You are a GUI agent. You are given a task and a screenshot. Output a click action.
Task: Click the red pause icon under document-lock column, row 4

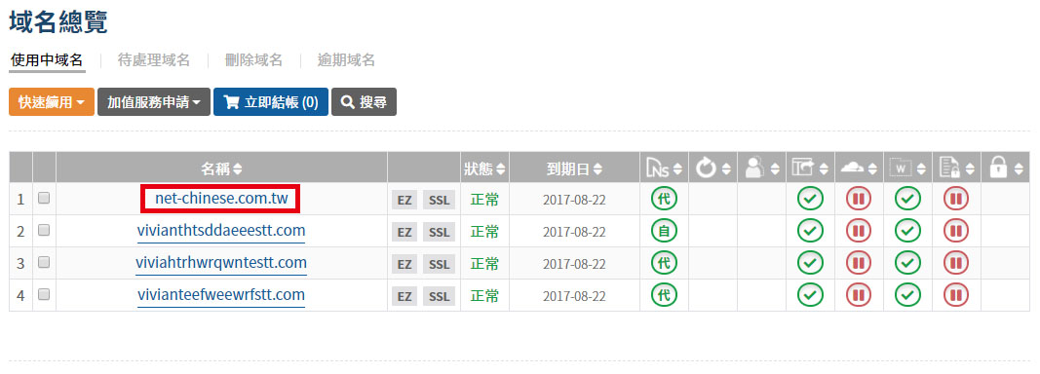(x=956, y=295)
